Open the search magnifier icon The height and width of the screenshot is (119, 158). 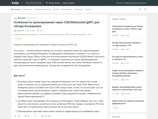tap(140, 9)
